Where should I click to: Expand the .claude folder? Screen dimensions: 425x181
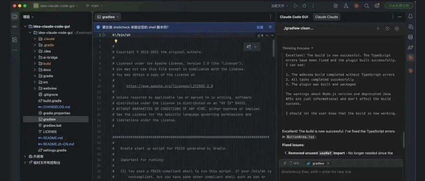pyautogui.click(x=35, y=39)
